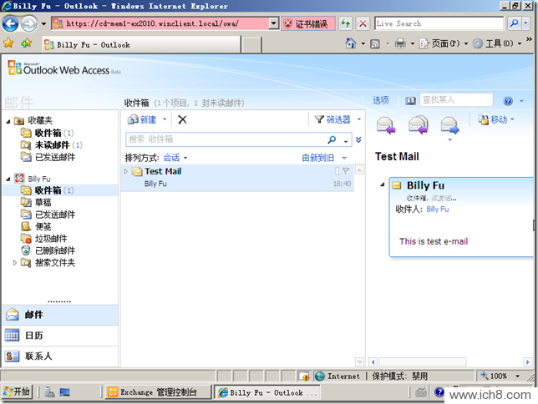538x404 pixels.
Task: Click the IE back navigation button
Action: (x=10, y=23)
